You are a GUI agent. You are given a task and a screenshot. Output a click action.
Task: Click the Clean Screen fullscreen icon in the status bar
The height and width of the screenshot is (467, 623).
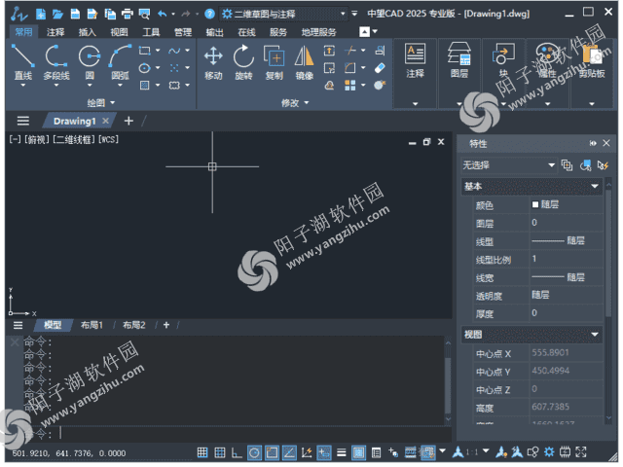(581, 451)
